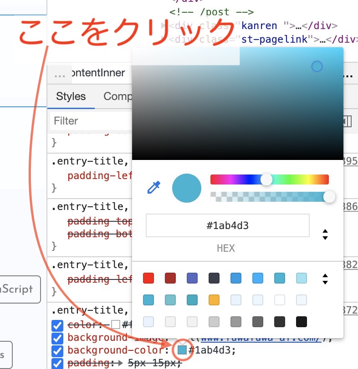Toggle the padding property checkbox
This screenshot has height=369, width=358.
(57, 364)
